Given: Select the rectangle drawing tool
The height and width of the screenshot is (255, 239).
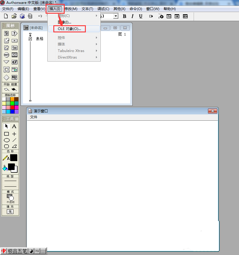Looking at the screenshot, I should pyautogui.click(x=6, y=134).
